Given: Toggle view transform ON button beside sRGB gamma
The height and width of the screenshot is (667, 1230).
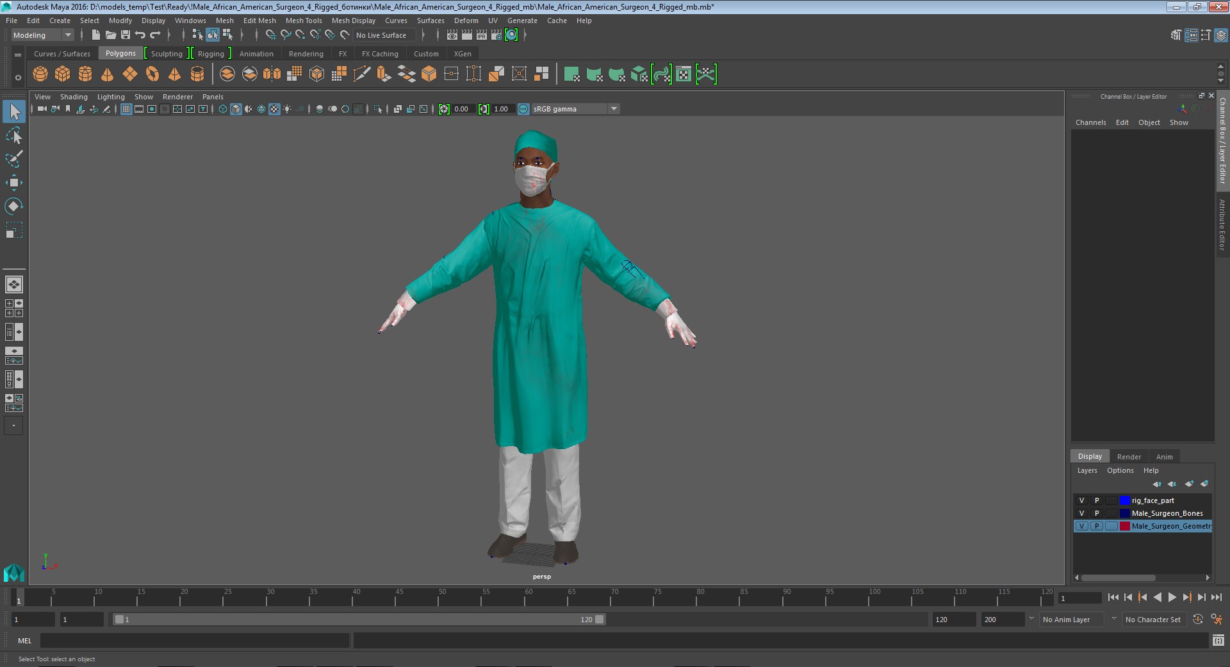Looking at the screenshot, I should point(523,109).
